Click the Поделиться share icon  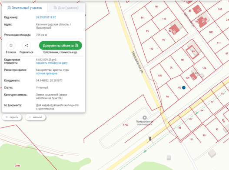27,46
